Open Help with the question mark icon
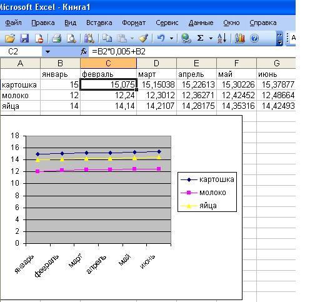Image resolution: width=320 pixels, height=302 pixels. coord(254,38)
